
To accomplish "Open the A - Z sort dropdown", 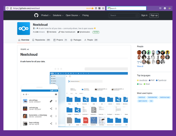I will [x=26, y=94].
